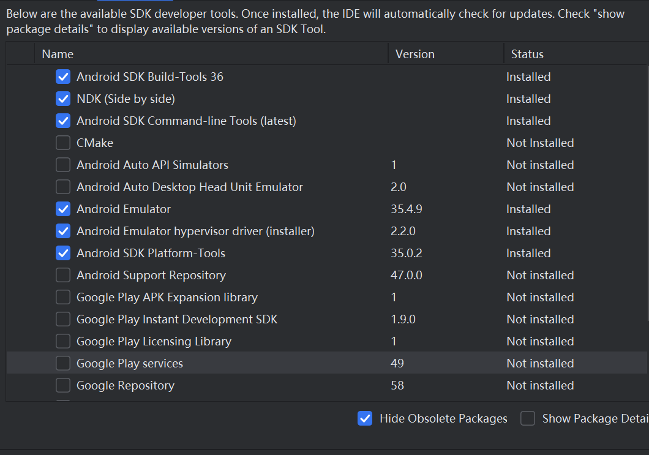Check Google Play Licensing Library checkbox
The width and height of the screenshot is (649, 455).
pos(63,341)
